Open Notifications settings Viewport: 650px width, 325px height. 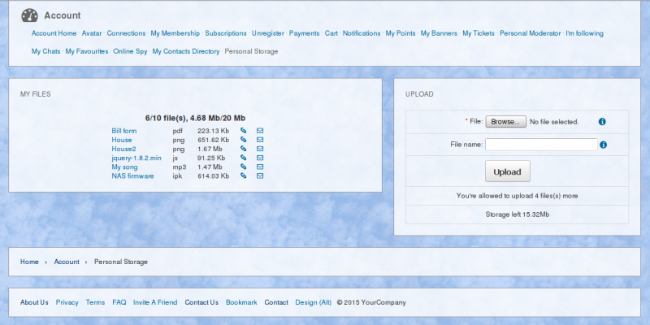point(362,33)
